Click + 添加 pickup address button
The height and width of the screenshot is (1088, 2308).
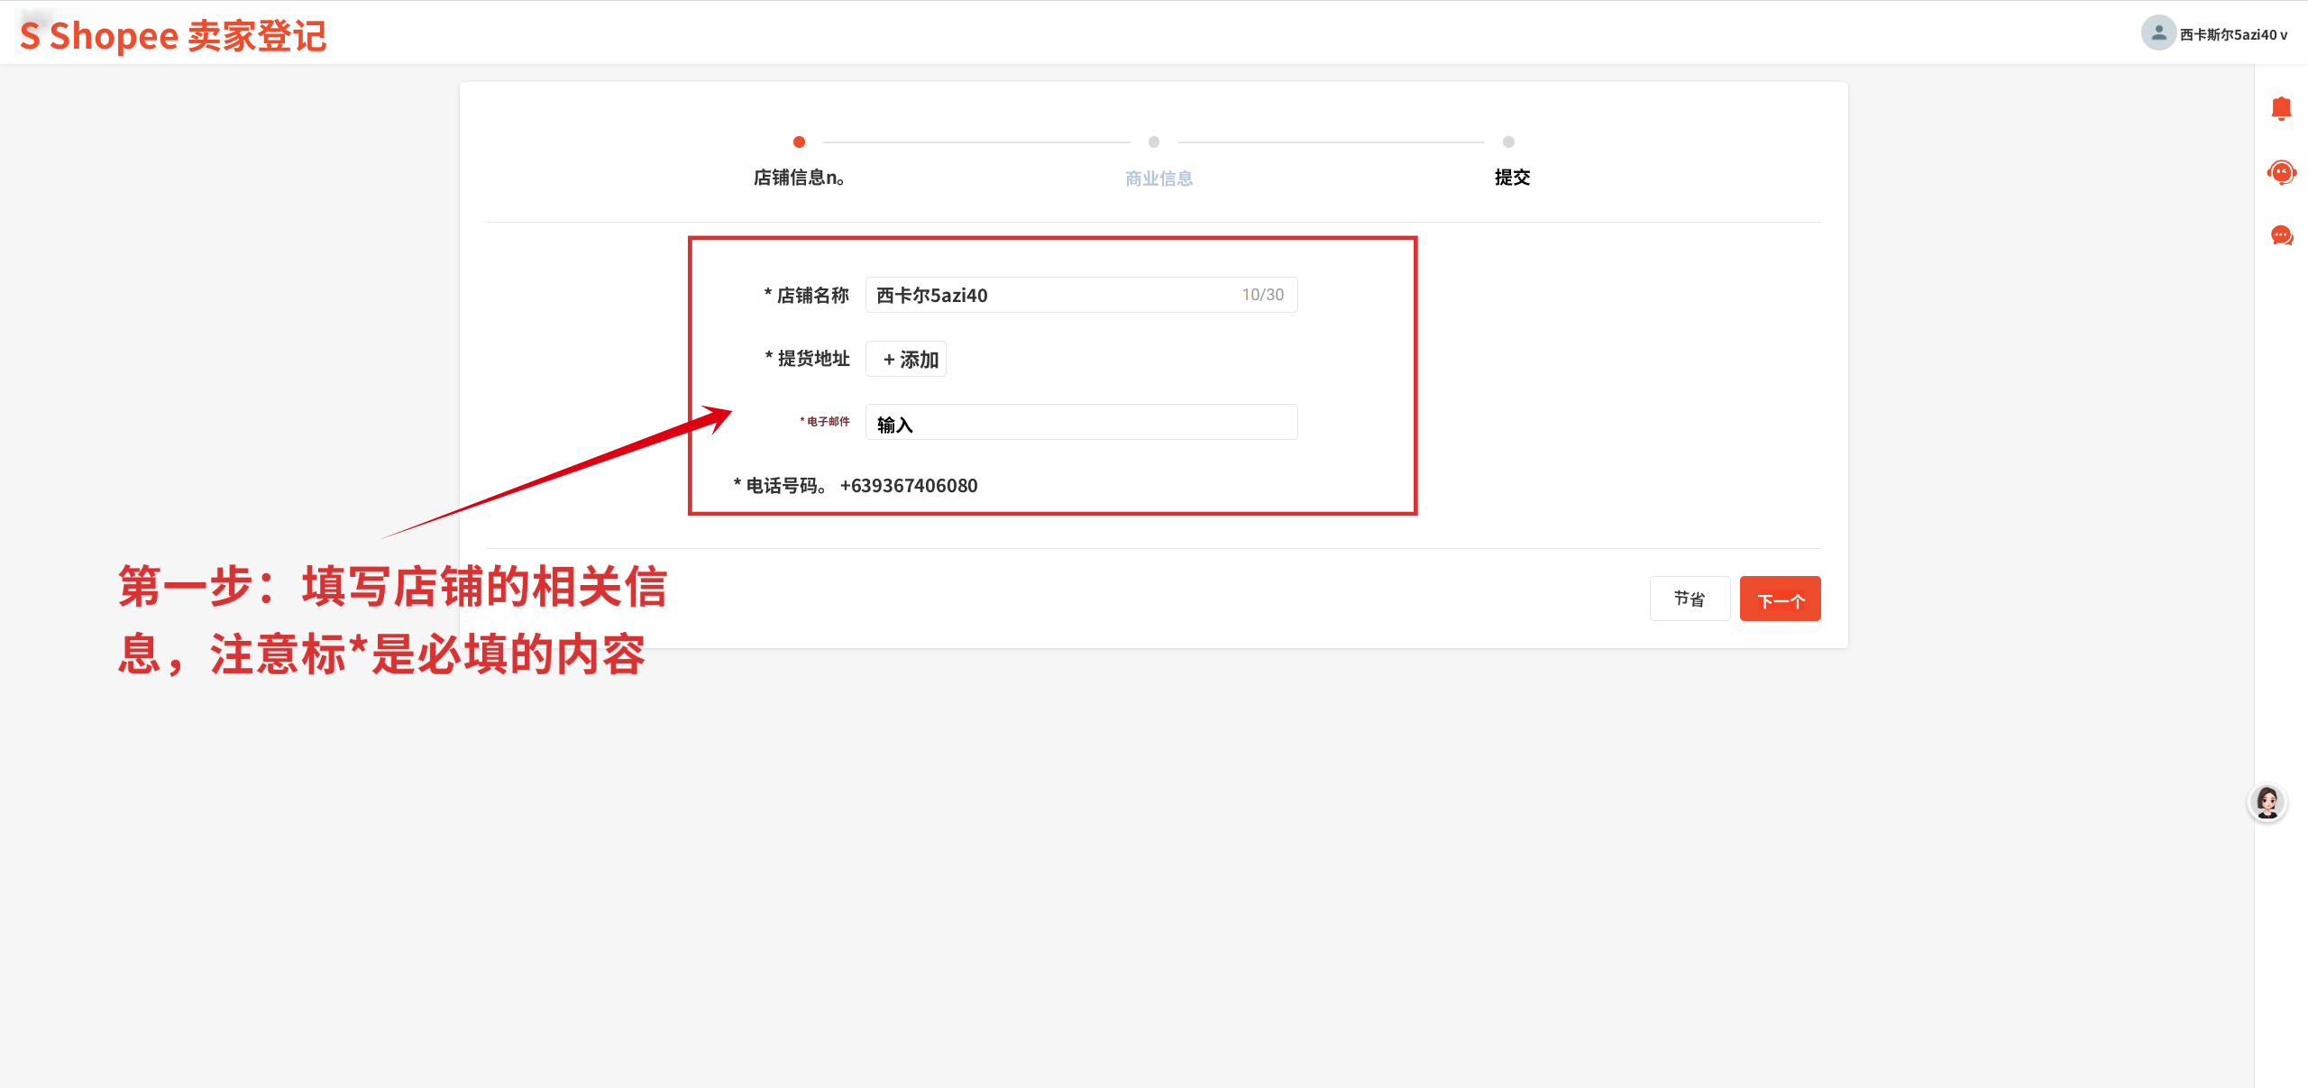coord(906,359)
